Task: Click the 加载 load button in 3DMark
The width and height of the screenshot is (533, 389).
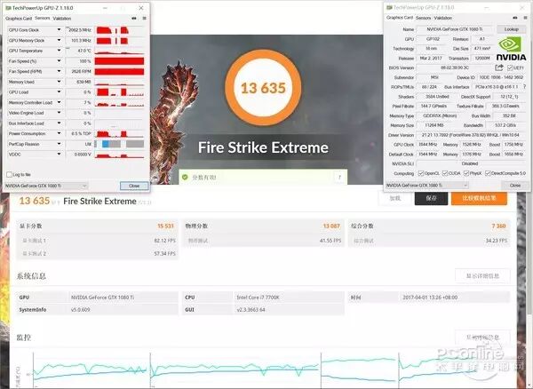Action: (x=395, y=198)
